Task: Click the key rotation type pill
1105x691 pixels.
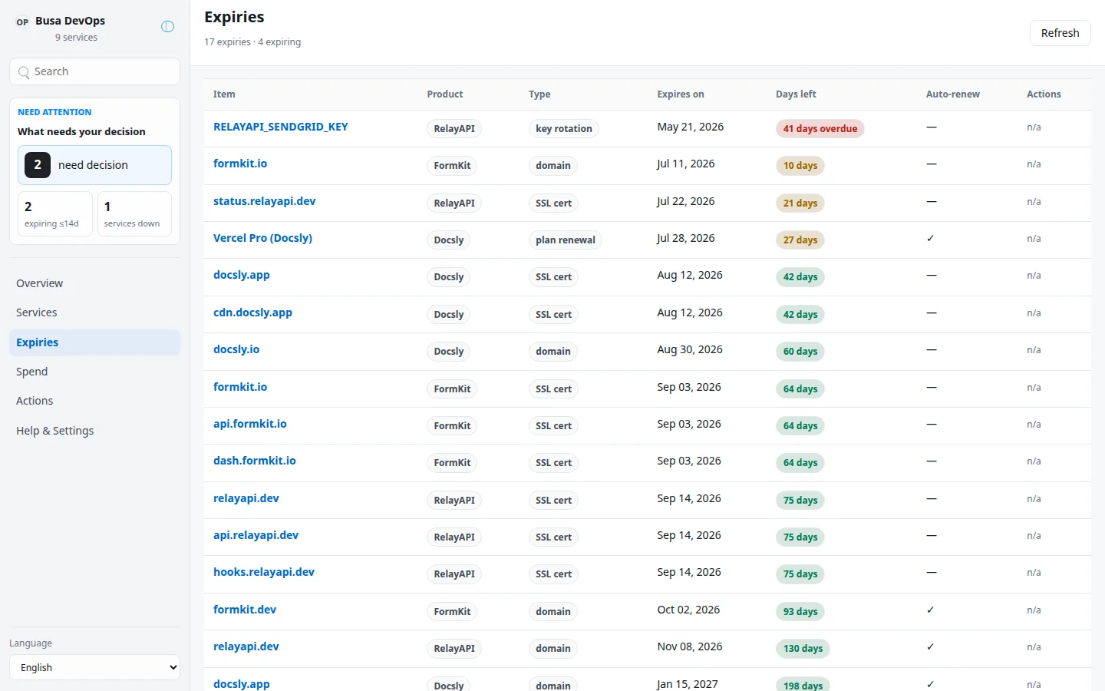Action: (x=564, y=129)
